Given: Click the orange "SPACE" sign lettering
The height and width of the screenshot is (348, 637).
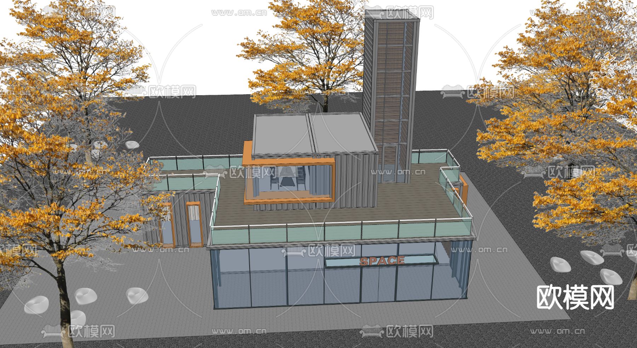Looking at the screenshot, I should pyautogui.click(x=382, y=261).
